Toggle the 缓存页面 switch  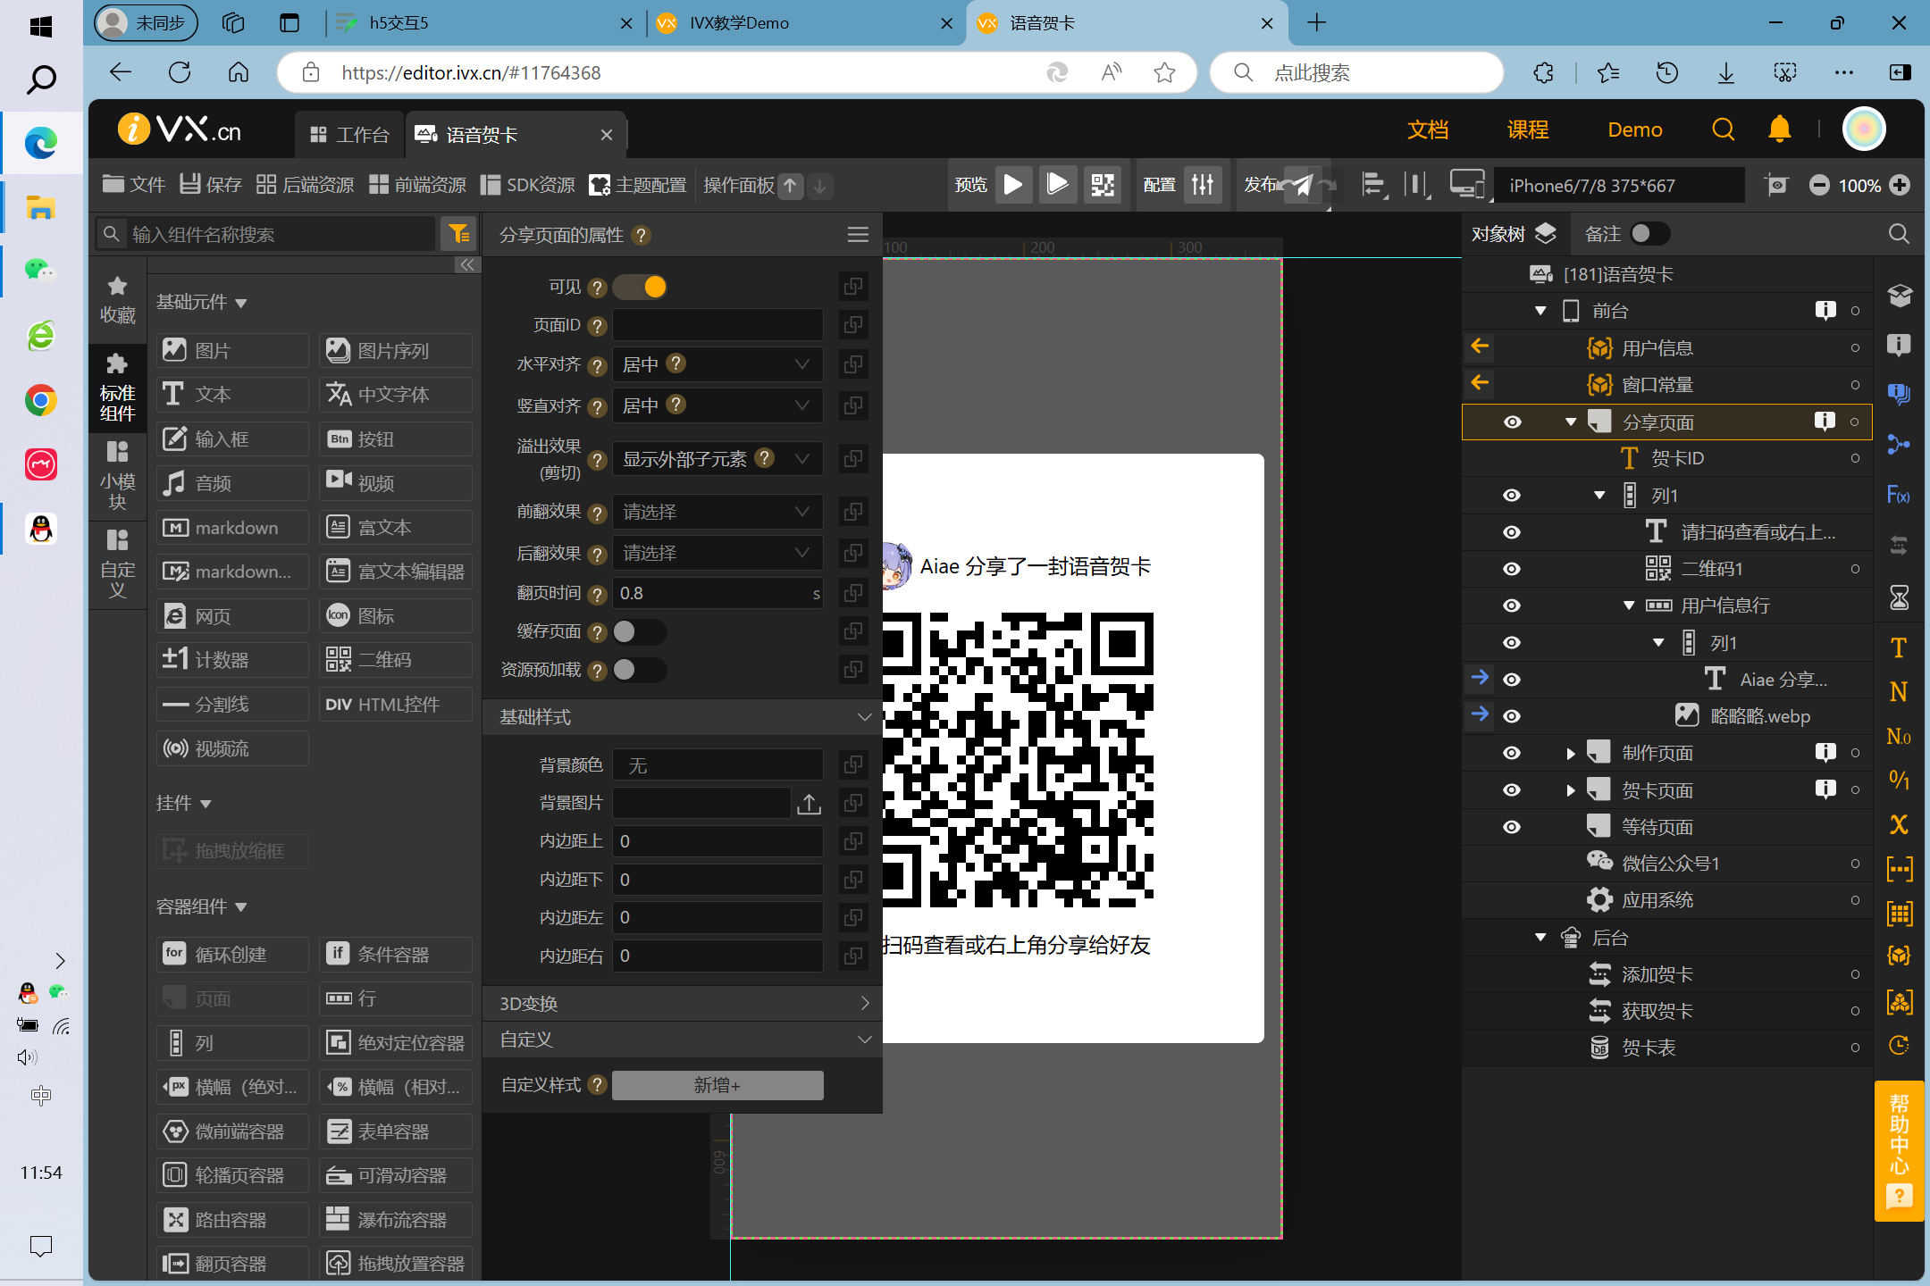640,631
